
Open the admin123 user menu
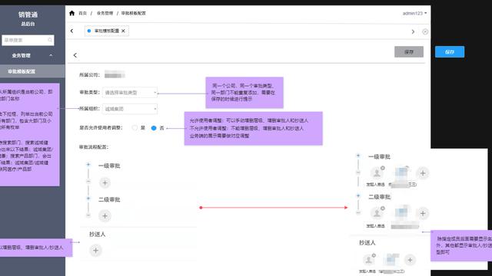click(x=414, y=13)
